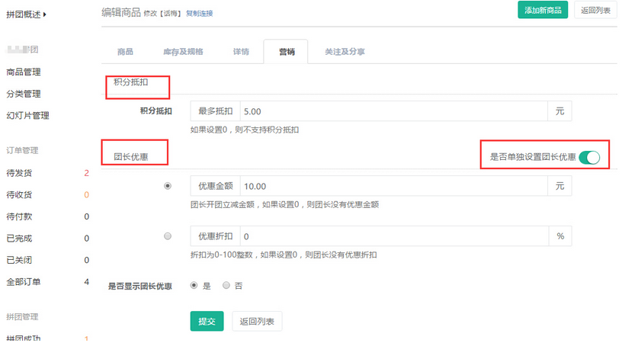
Task: Choose 否 for 是否显示团长优惠
Action: coord(226,286)
